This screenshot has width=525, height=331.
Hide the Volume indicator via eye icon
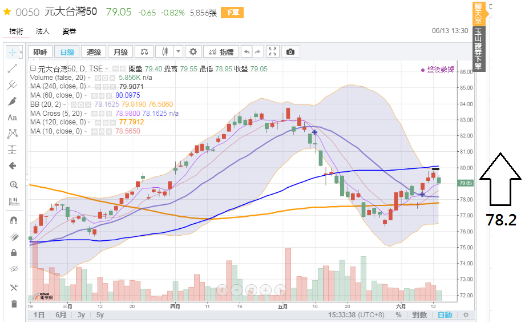coord(98,78)
